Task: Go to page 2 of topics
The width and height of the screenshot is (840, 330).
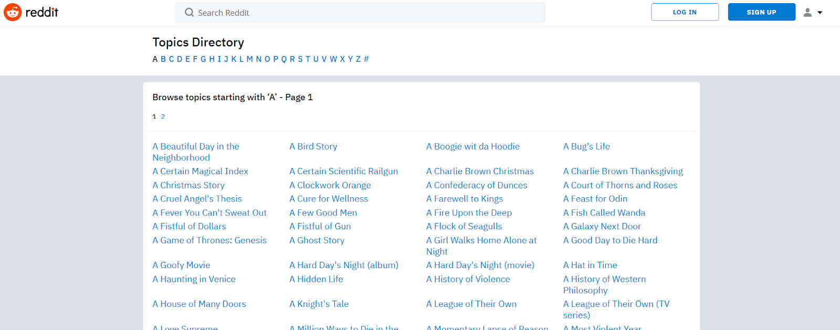Action: coord(163,116)
